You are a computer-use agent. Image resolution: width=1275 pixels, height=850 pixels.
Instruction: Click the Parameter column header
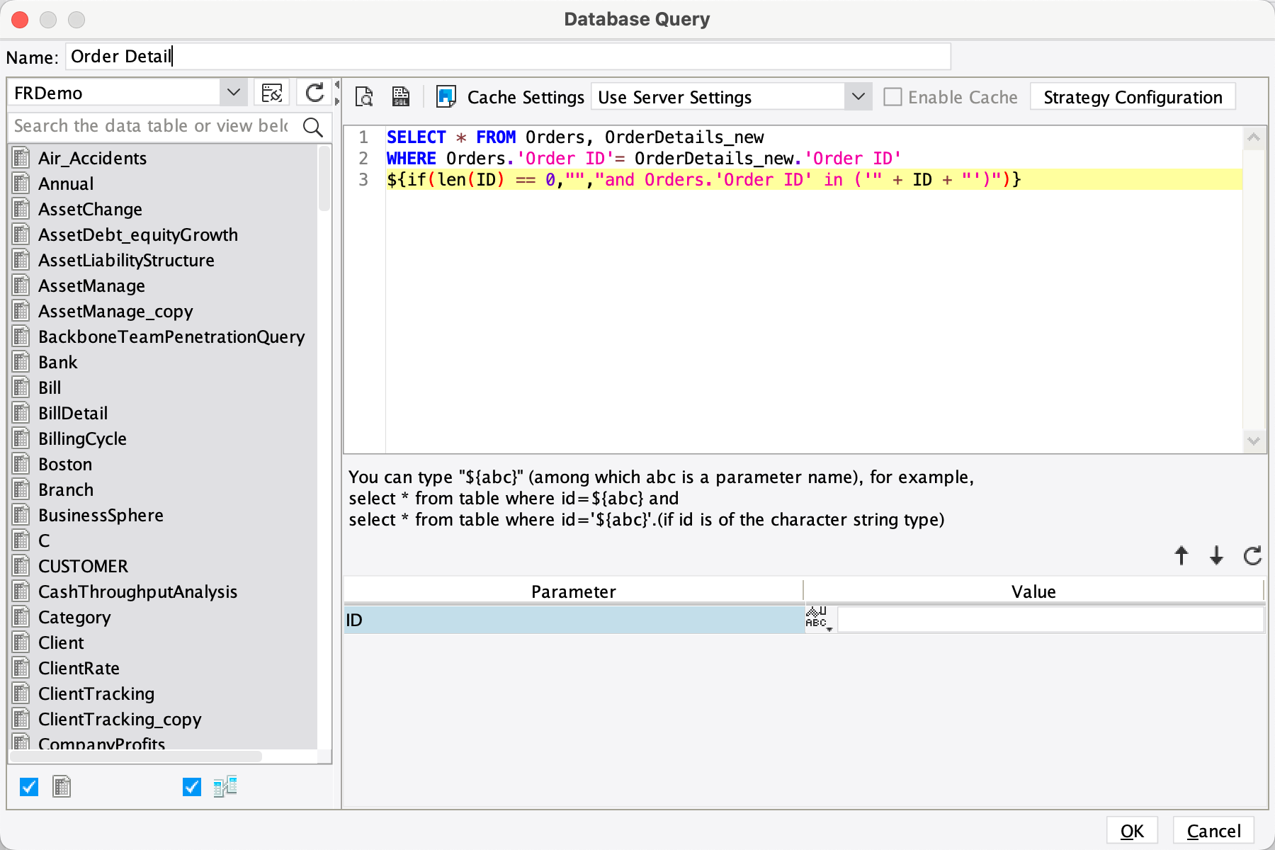pyautogui.click(x=573, y=591)
